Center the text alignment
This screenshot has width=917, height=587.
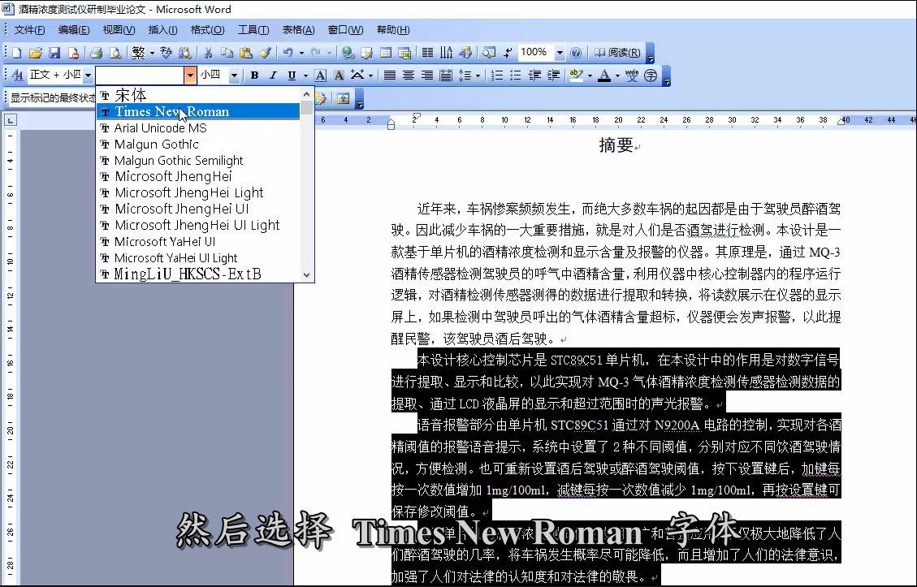tap(409, 76)
